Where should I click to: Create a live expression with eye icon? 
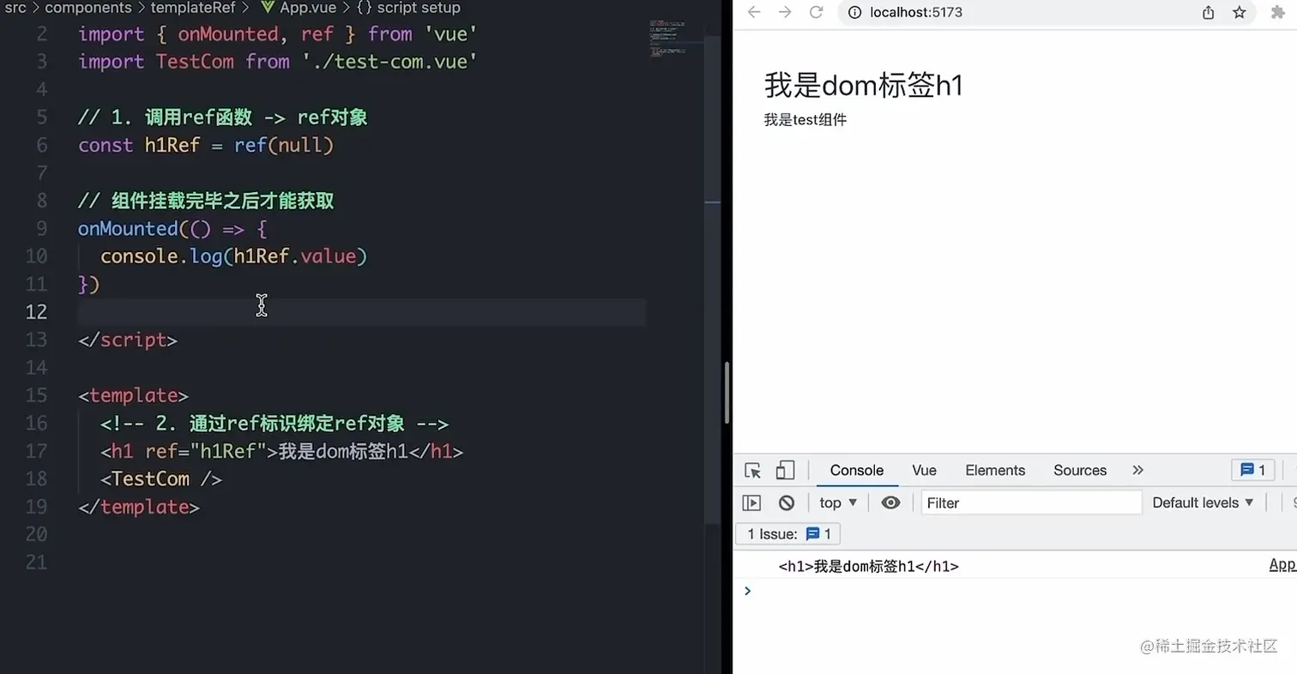890,502
